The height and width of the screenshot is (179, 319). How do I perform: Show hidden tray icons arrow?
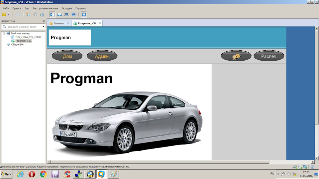click(x=278, y=174)
